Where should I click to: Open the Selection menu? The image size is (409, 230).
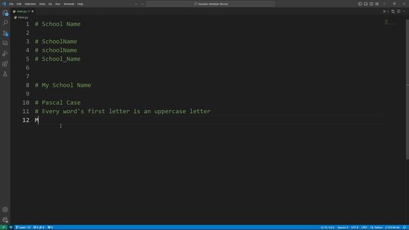coord(30,4)
